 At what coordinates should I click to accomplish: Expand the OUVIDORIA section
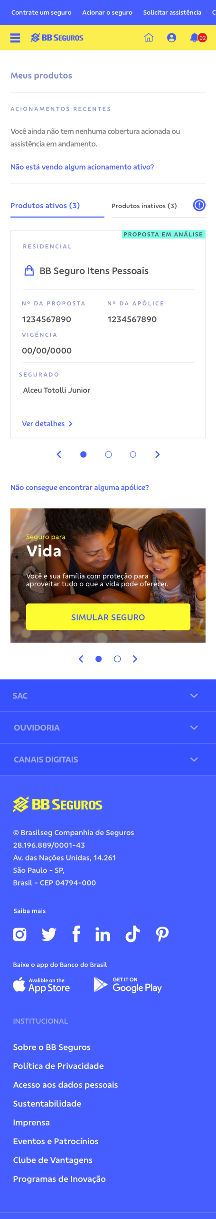click(108, 728)
